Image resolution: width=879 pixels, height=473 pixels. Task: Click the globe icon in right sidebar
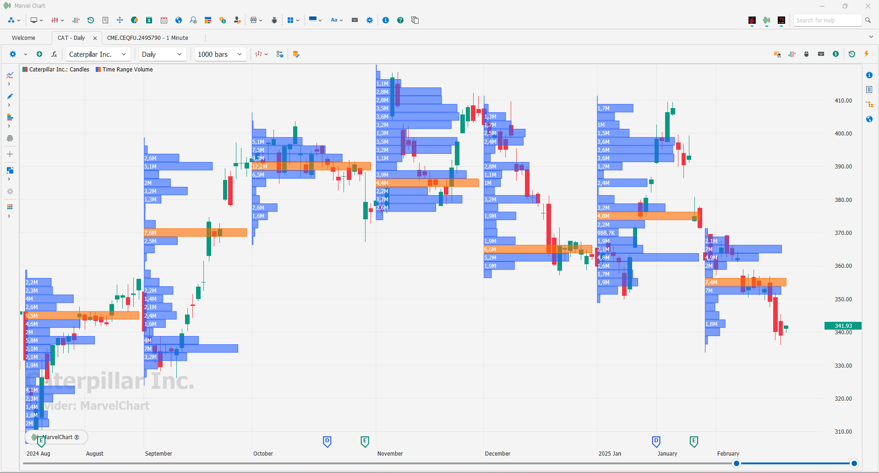[x=869, y=119]
